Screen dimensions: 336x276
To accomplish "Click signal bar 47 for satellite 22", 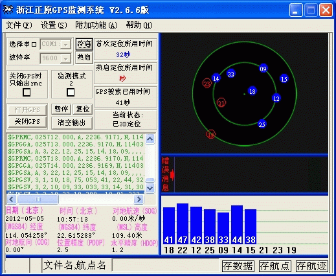I will coord(183,224).
